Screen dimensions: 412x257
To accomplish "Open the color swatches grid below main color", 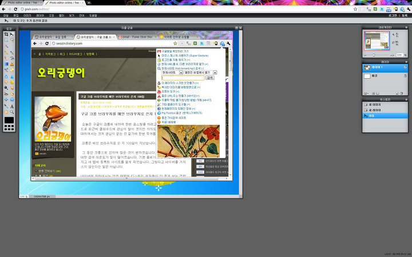I will coord(9,128).
